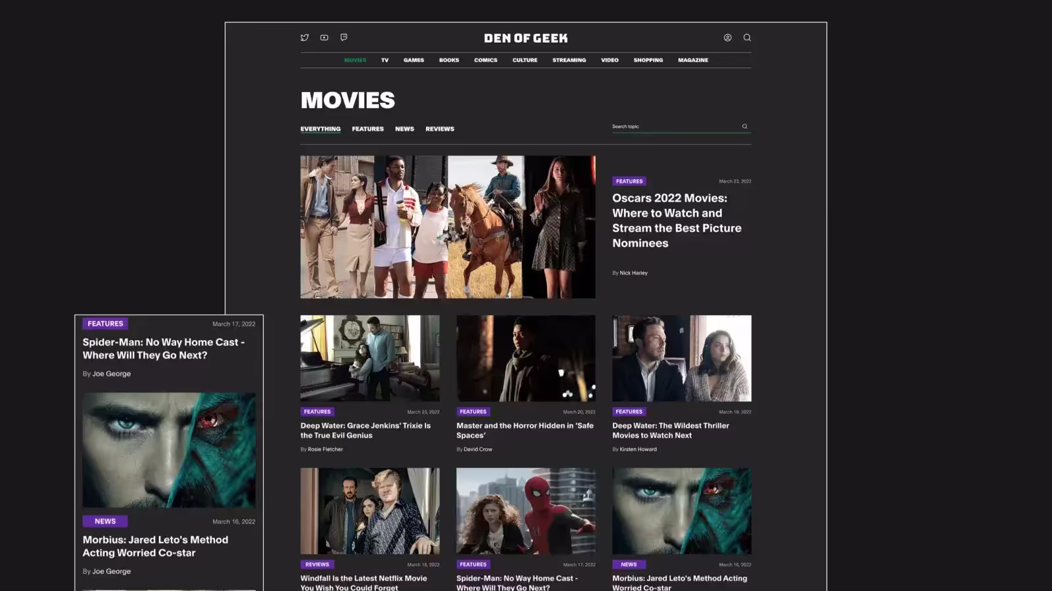
Task: Open the TV section in navigation
Action: coord(385,60)
